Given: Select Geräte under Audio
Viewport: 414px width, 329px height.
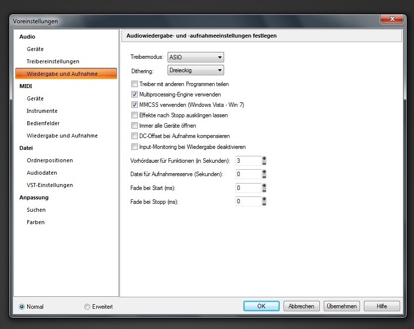Looking at the screenshot, I should pyautogui.click(x=35, y=49).
